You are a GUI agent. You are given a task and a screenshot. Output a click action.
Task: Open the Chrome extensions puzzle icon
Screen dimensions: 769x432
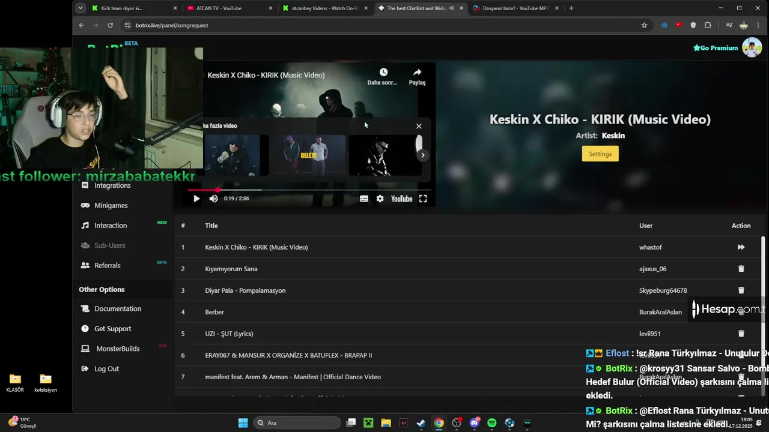point(708,25)
